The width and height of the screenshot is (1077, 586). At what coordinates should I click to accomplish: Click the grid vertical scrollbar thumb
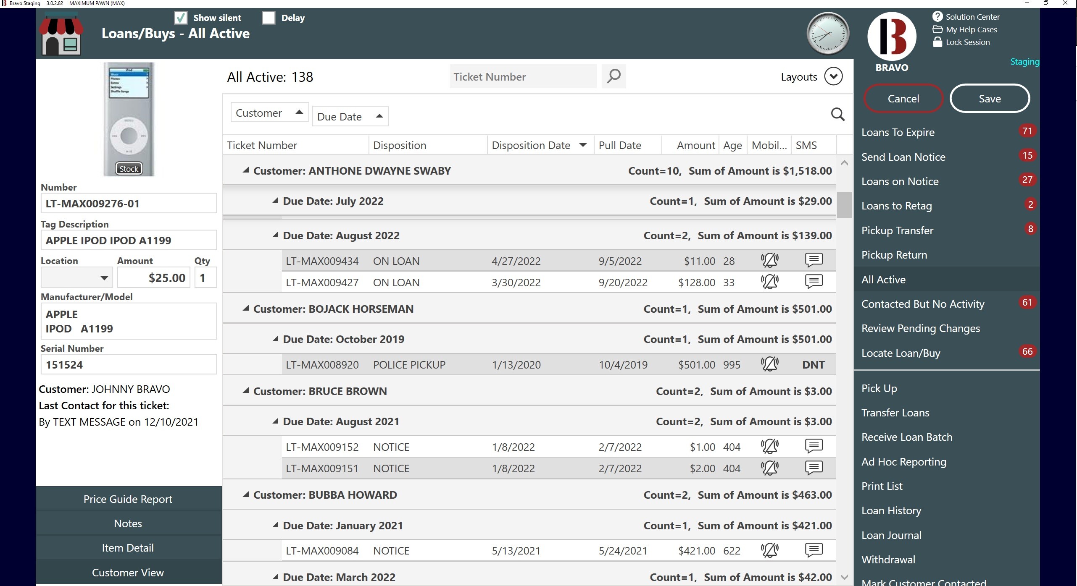point(844,205)
